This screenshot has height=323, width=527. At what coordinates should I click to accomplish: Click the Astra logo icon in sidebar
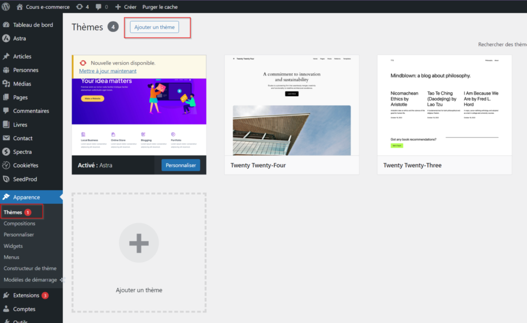pyautogui.click(x=6, y=38)
